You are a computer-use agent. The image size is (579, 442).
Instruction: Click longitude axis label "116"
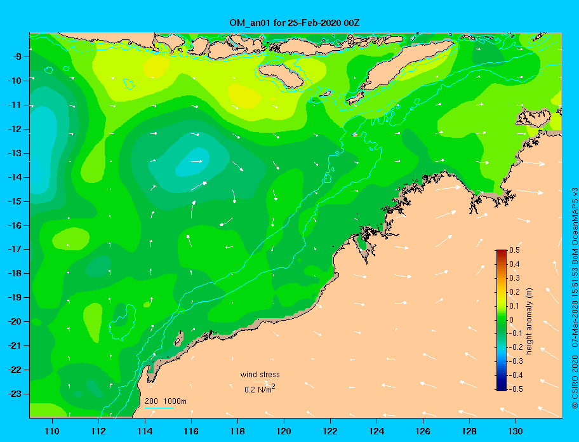pos(191,431)
